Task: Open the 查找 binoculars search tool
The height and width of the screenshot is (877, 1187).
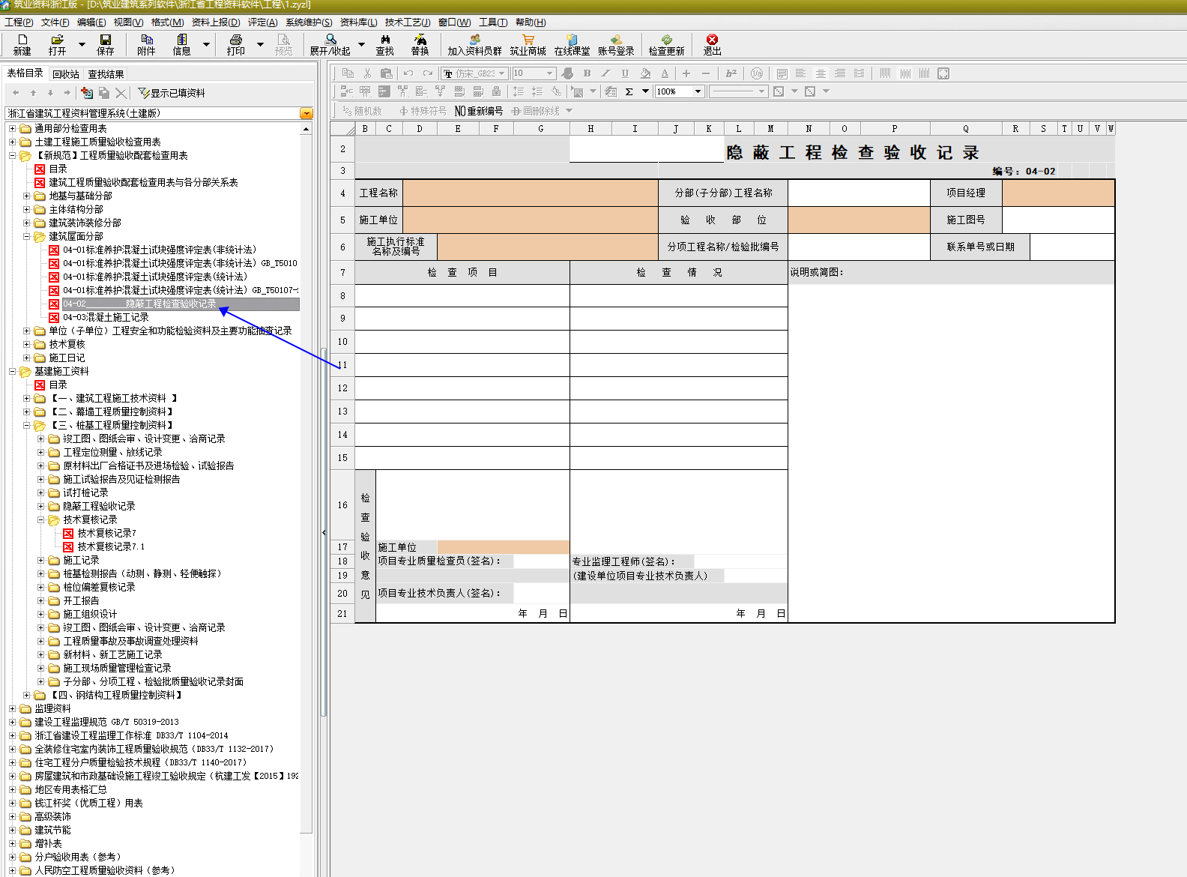Action: click(384, 44)
